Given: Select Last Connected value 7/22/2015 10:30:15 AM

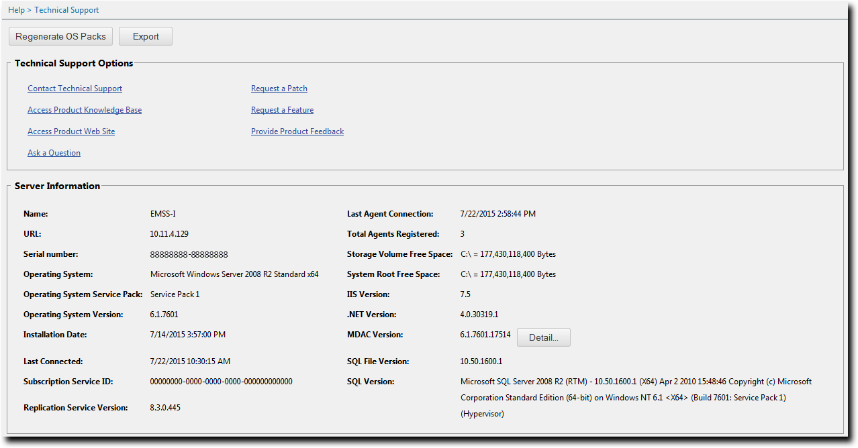Looking at the screenshot, I should point(190,361).
